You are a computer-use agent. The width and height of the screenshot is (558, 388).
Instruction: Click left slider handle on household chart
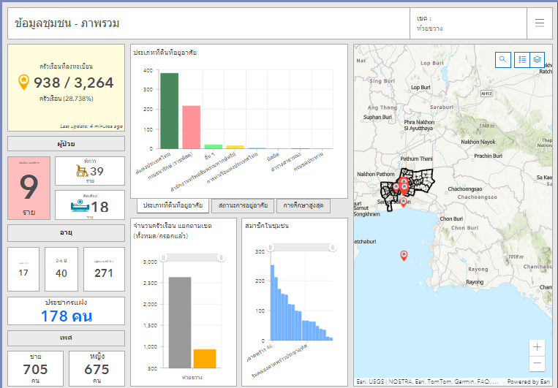point(165,257)
